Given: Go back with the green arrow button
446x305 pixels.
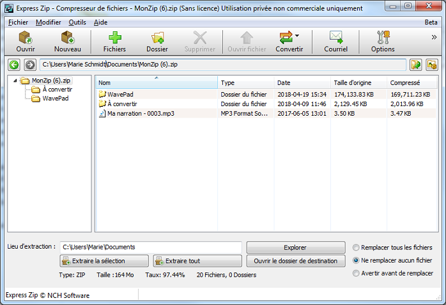Looking at the screenshot, I should (x=14, y=65).
